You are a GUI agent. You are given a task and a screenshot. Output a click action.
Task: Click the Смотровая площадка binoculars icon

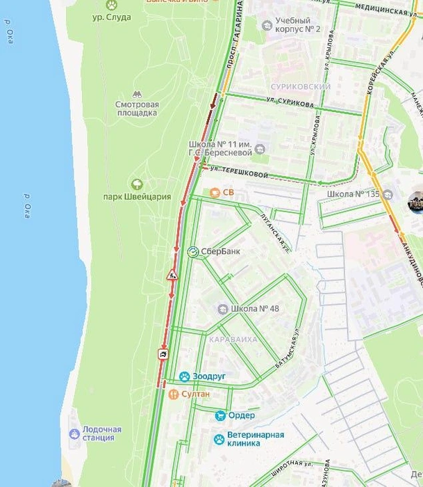(137, 95)
